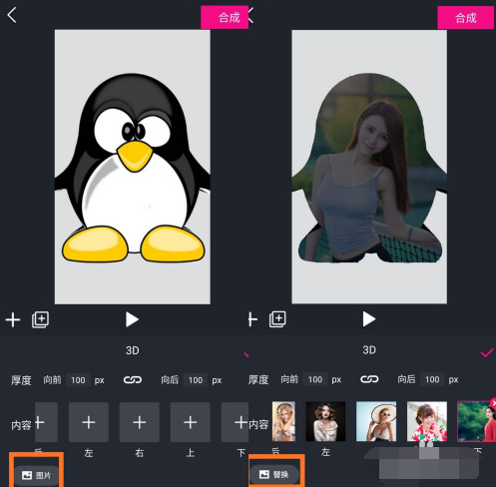Click the 3D title on left screen
Screen dimensions: 496x487
click(x=133, y=350)
